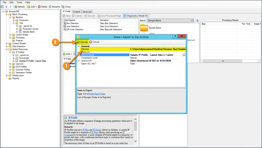Expand the Content Models node

7,44
